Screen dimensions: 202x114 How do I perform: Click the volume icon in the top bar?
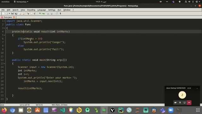click(189, 2)
